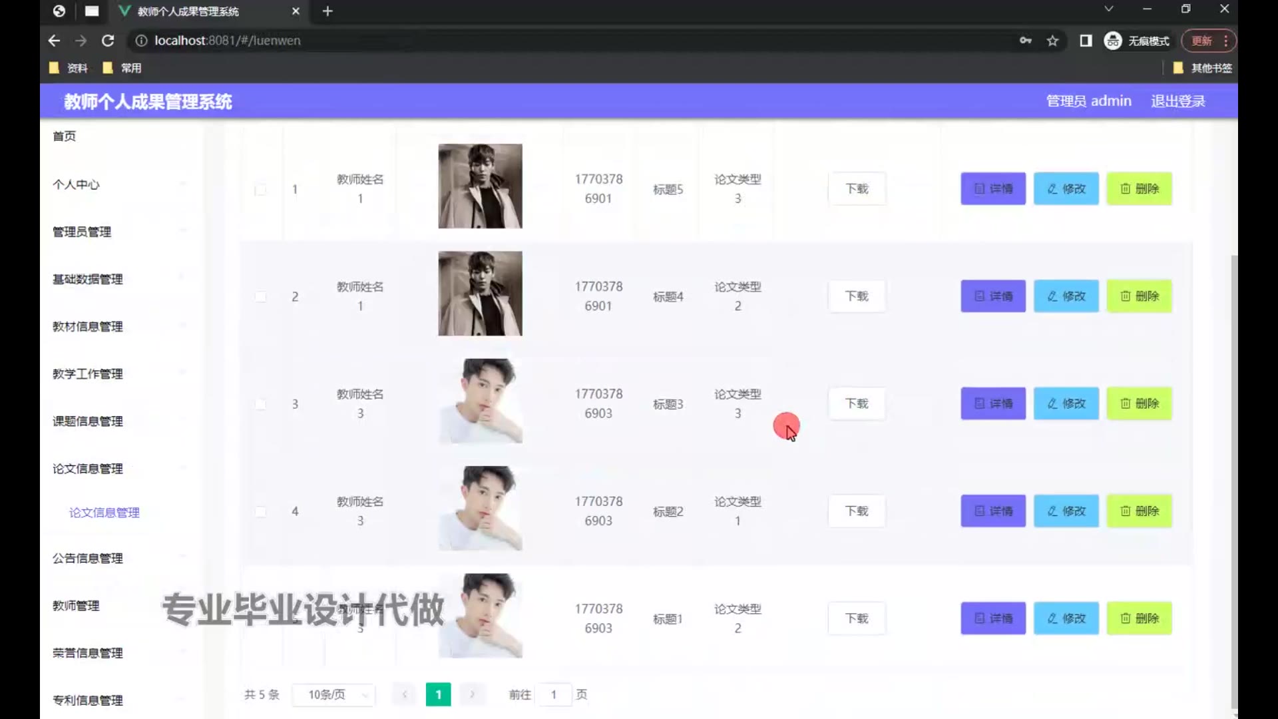Select the checkbox in row 3
1278x719 pixels.
point(260,404)
